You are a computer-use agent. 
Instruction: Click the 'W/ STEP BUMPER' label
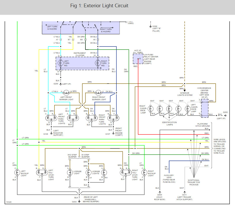pyautogui.click(x=85, y=156)
